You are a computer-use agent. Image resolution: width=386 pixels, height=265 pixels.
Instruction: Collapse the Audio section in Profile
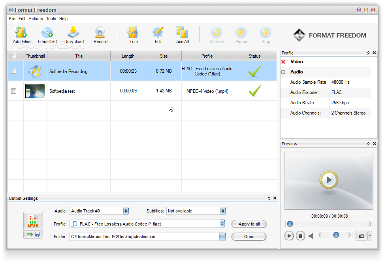pos(283,72)
